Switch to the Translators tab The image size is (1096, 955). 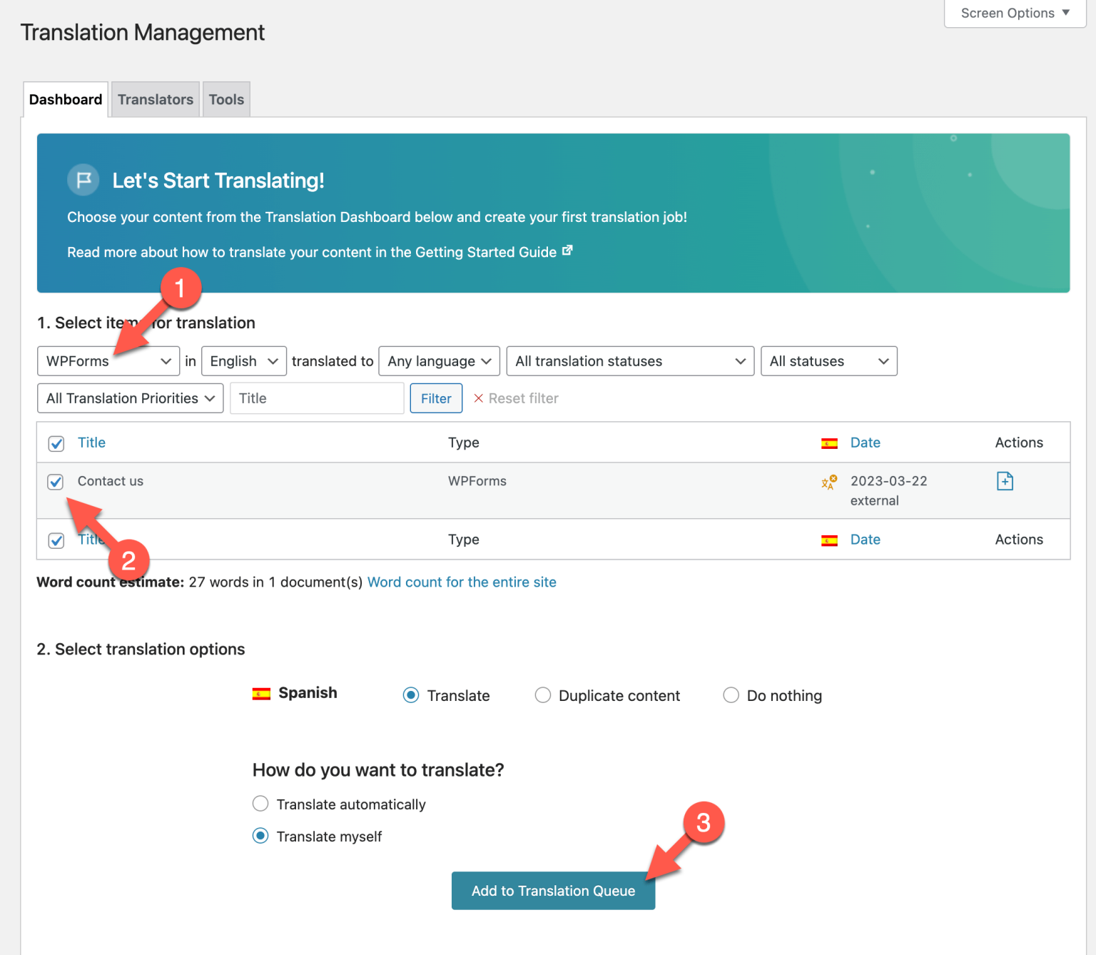tap(155, 99)
